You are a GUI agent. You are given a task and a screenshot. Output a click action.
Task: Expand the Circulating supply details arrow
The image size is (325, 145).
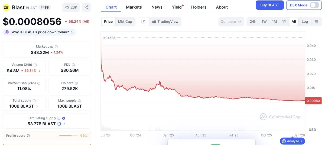64,124
